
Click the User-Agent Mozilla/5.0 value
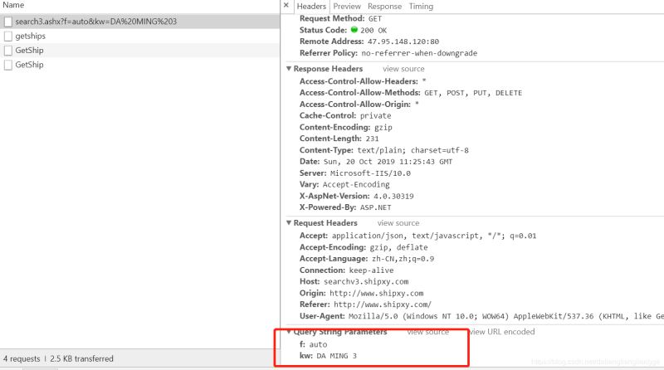[506, 316]
